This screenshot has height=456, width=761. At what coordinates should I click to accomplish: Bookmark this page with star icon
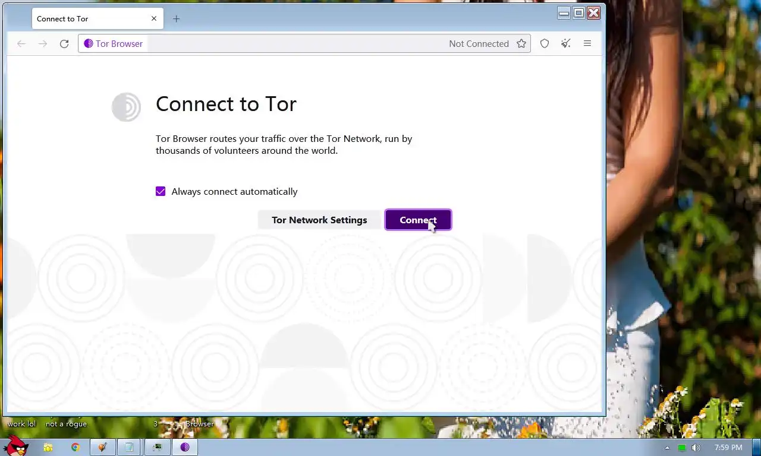point(521,43)
